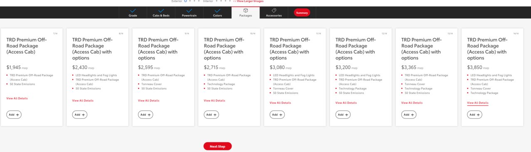Add the $3,365 package with options
531x152 pixels.
409,115
